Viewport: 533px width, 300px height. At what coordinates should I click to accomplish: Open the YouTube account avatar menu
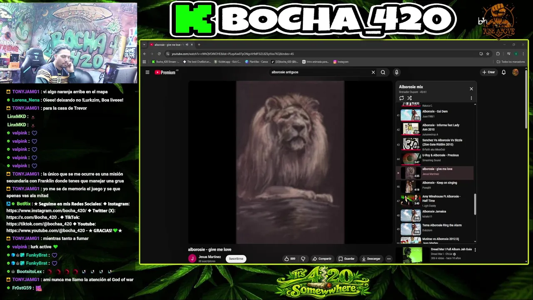tap(515, 72)
